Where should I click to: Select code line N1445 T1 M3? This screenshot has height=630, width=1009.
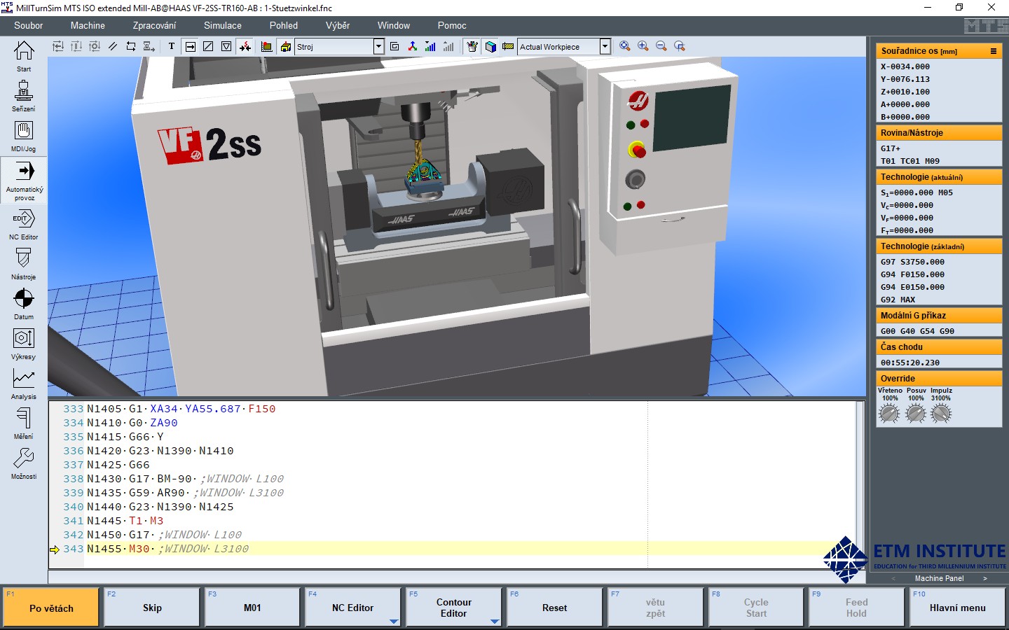[x=125, y=521]
